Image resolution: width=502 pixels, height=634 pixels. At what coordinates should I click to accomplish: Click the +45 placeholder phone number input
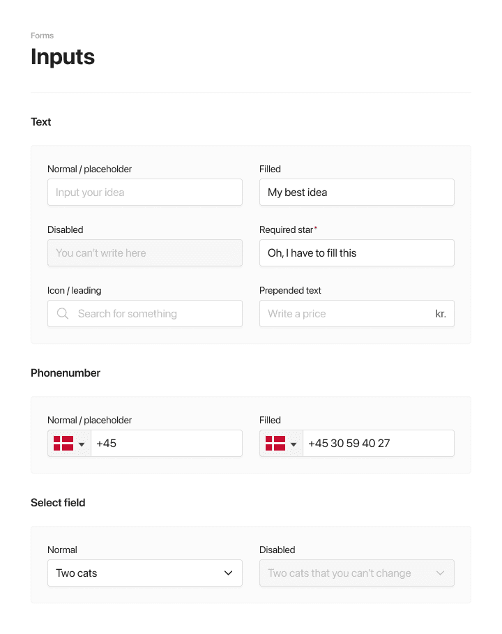(167, 443)
